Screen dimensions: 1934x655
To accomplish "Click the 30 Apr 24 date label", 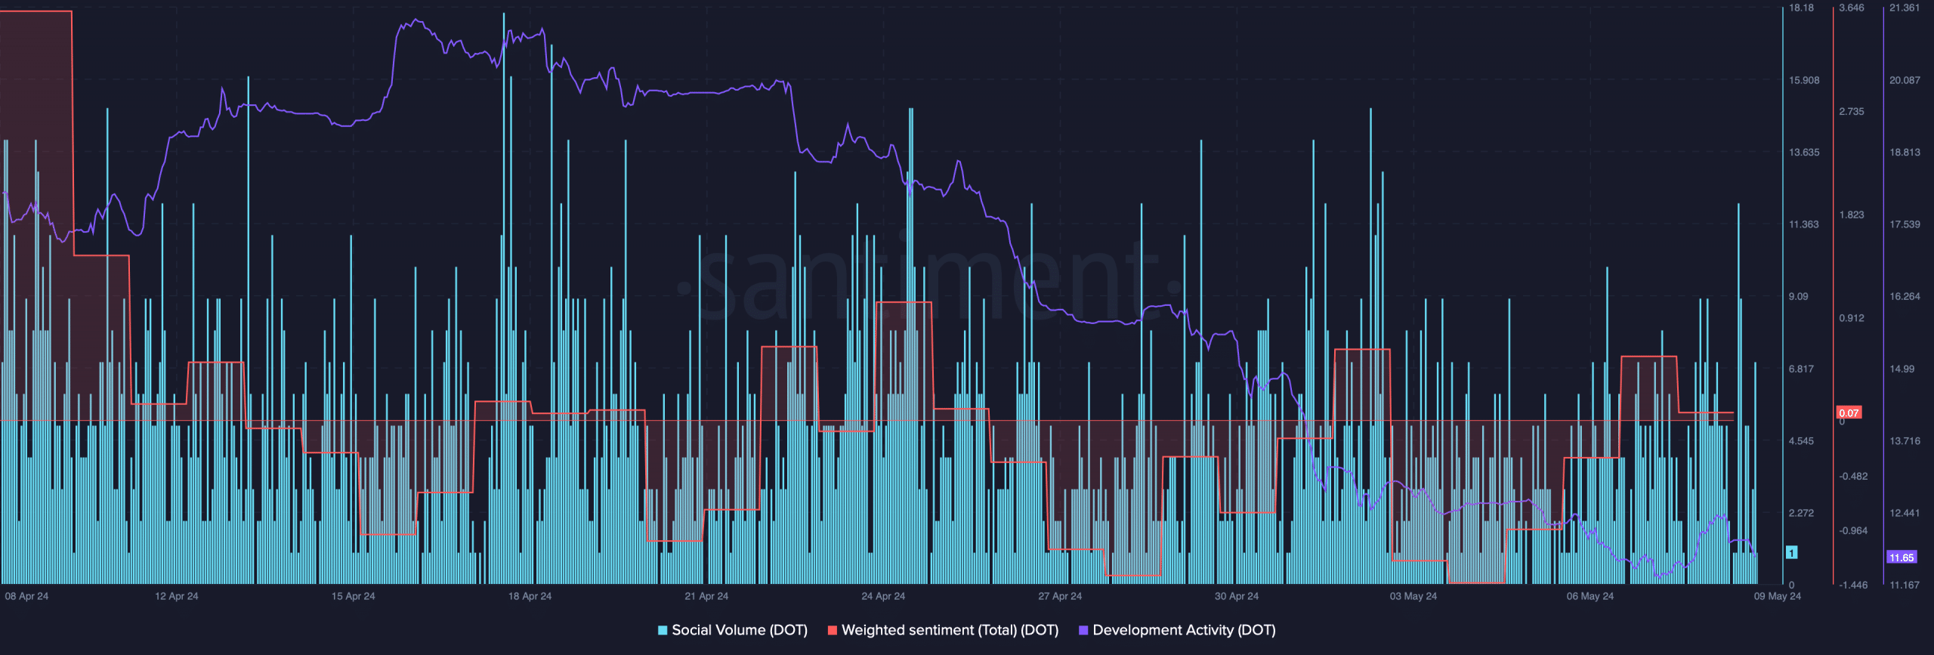I will (x=1237, y=596).
